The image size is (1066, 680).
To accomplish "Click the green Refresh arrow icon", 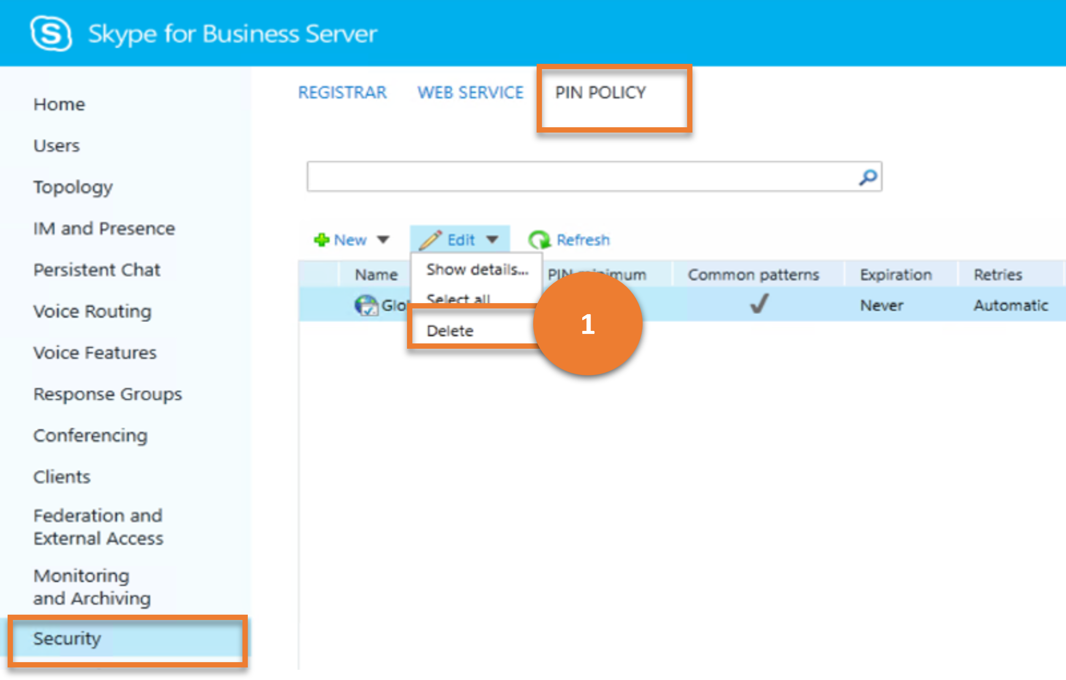I will pyautogui.click(x=539, y=240).
